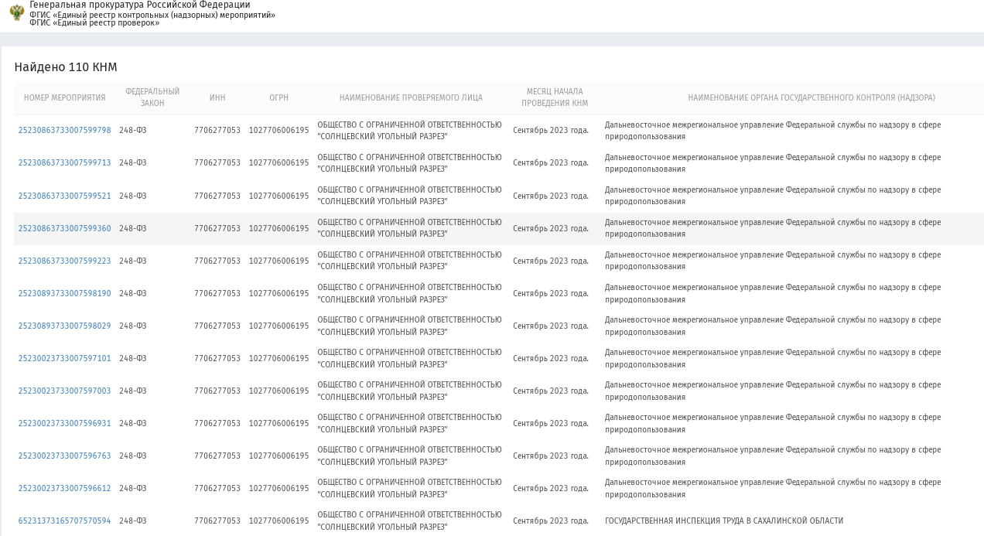
Task: Click the НОМЕР МЕРОПРИЯТИЯ column header
Action: point(65,97)
